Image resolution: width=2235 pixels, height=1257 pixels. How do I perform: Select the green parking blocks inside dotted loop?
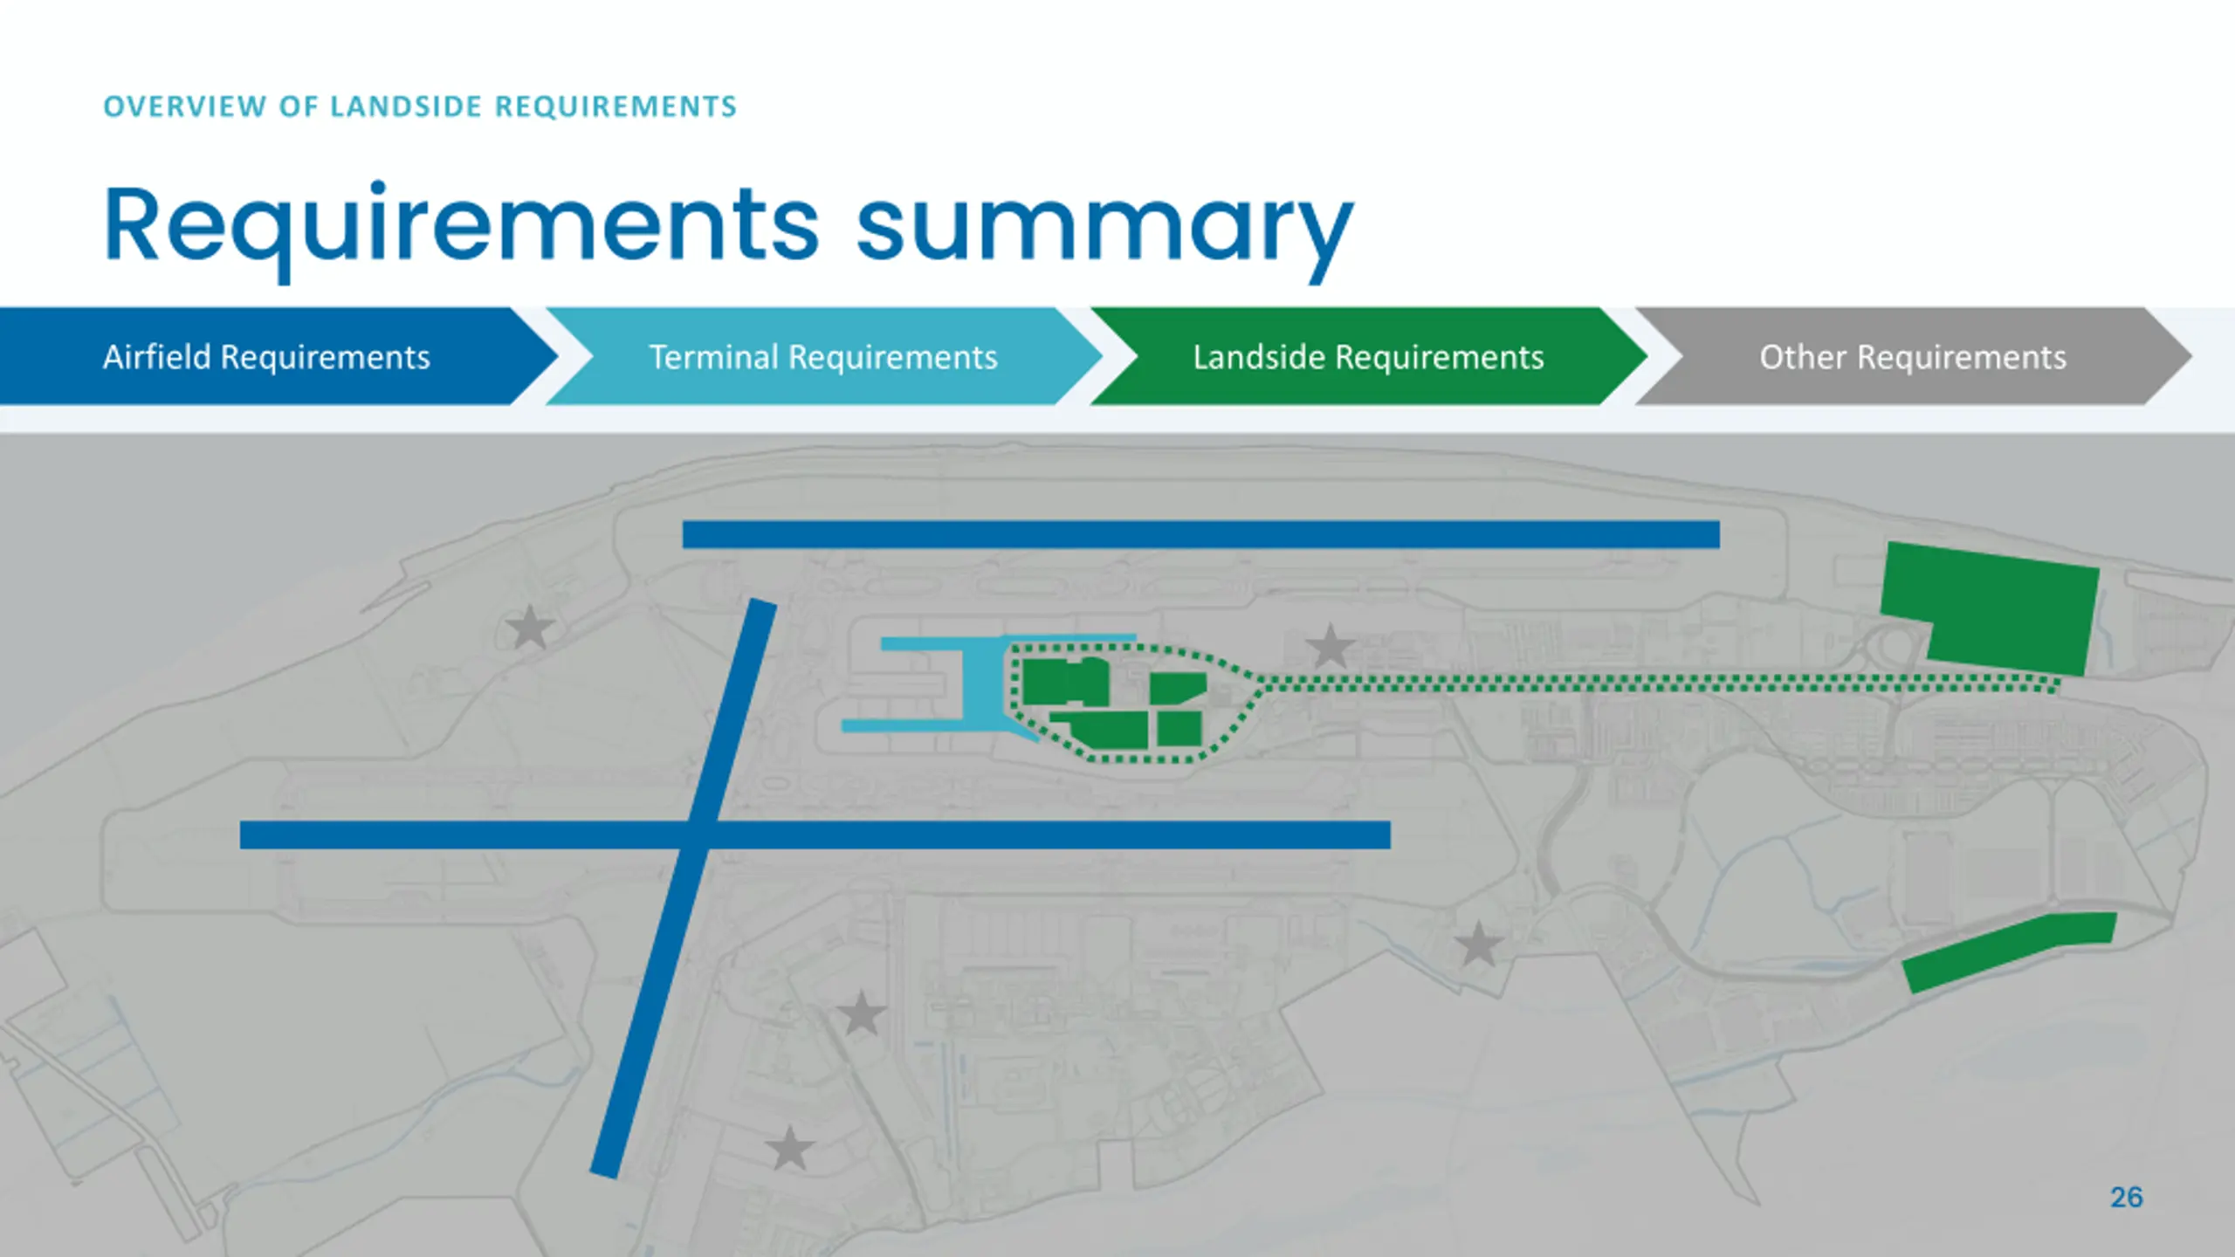(1065, 683)
